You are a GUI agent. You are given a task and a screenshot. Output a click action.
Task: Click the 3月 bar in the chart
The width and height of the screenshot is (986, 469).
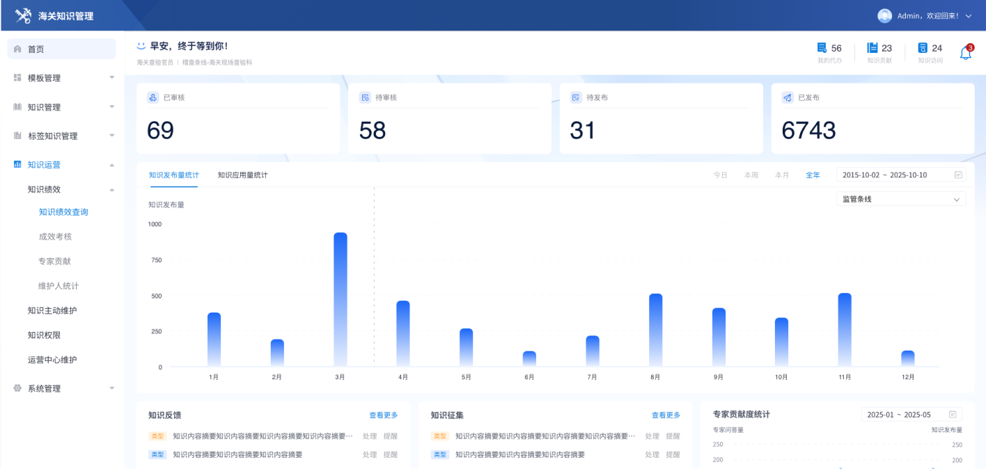(340, 299)
